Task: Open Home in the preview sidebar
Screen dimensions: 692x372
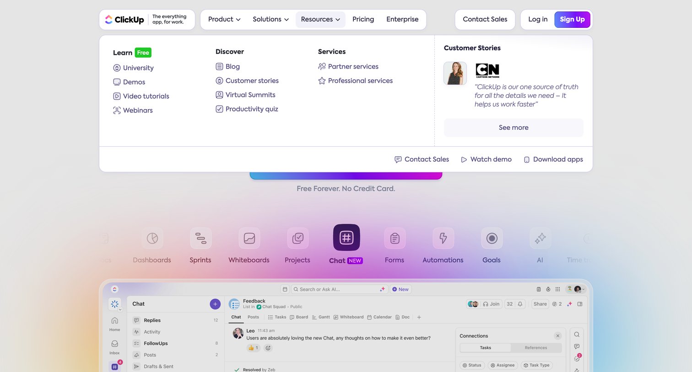Action: tap(114, 324)
